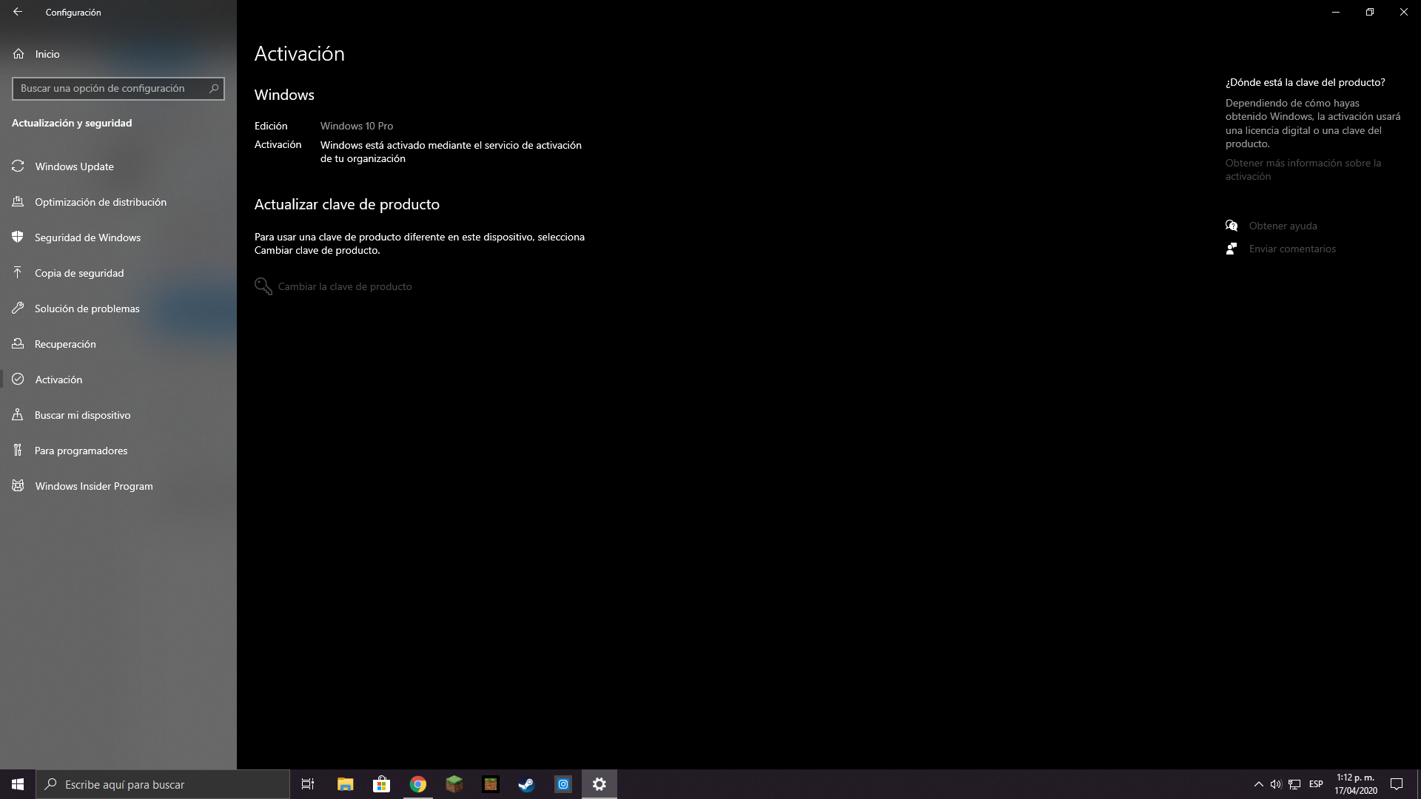The height and width of the screenshot is (799, 1421).
Task: Open volume control in system tray
Action: (1276, 784)
